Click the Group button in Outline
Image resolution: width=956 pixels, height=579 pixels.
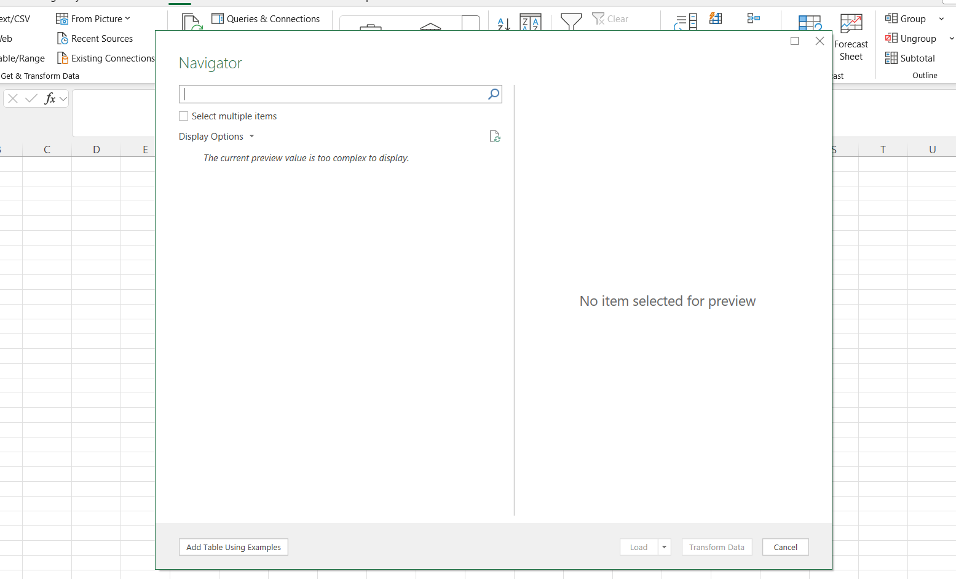pyautogui.click(x=906, y=19)
